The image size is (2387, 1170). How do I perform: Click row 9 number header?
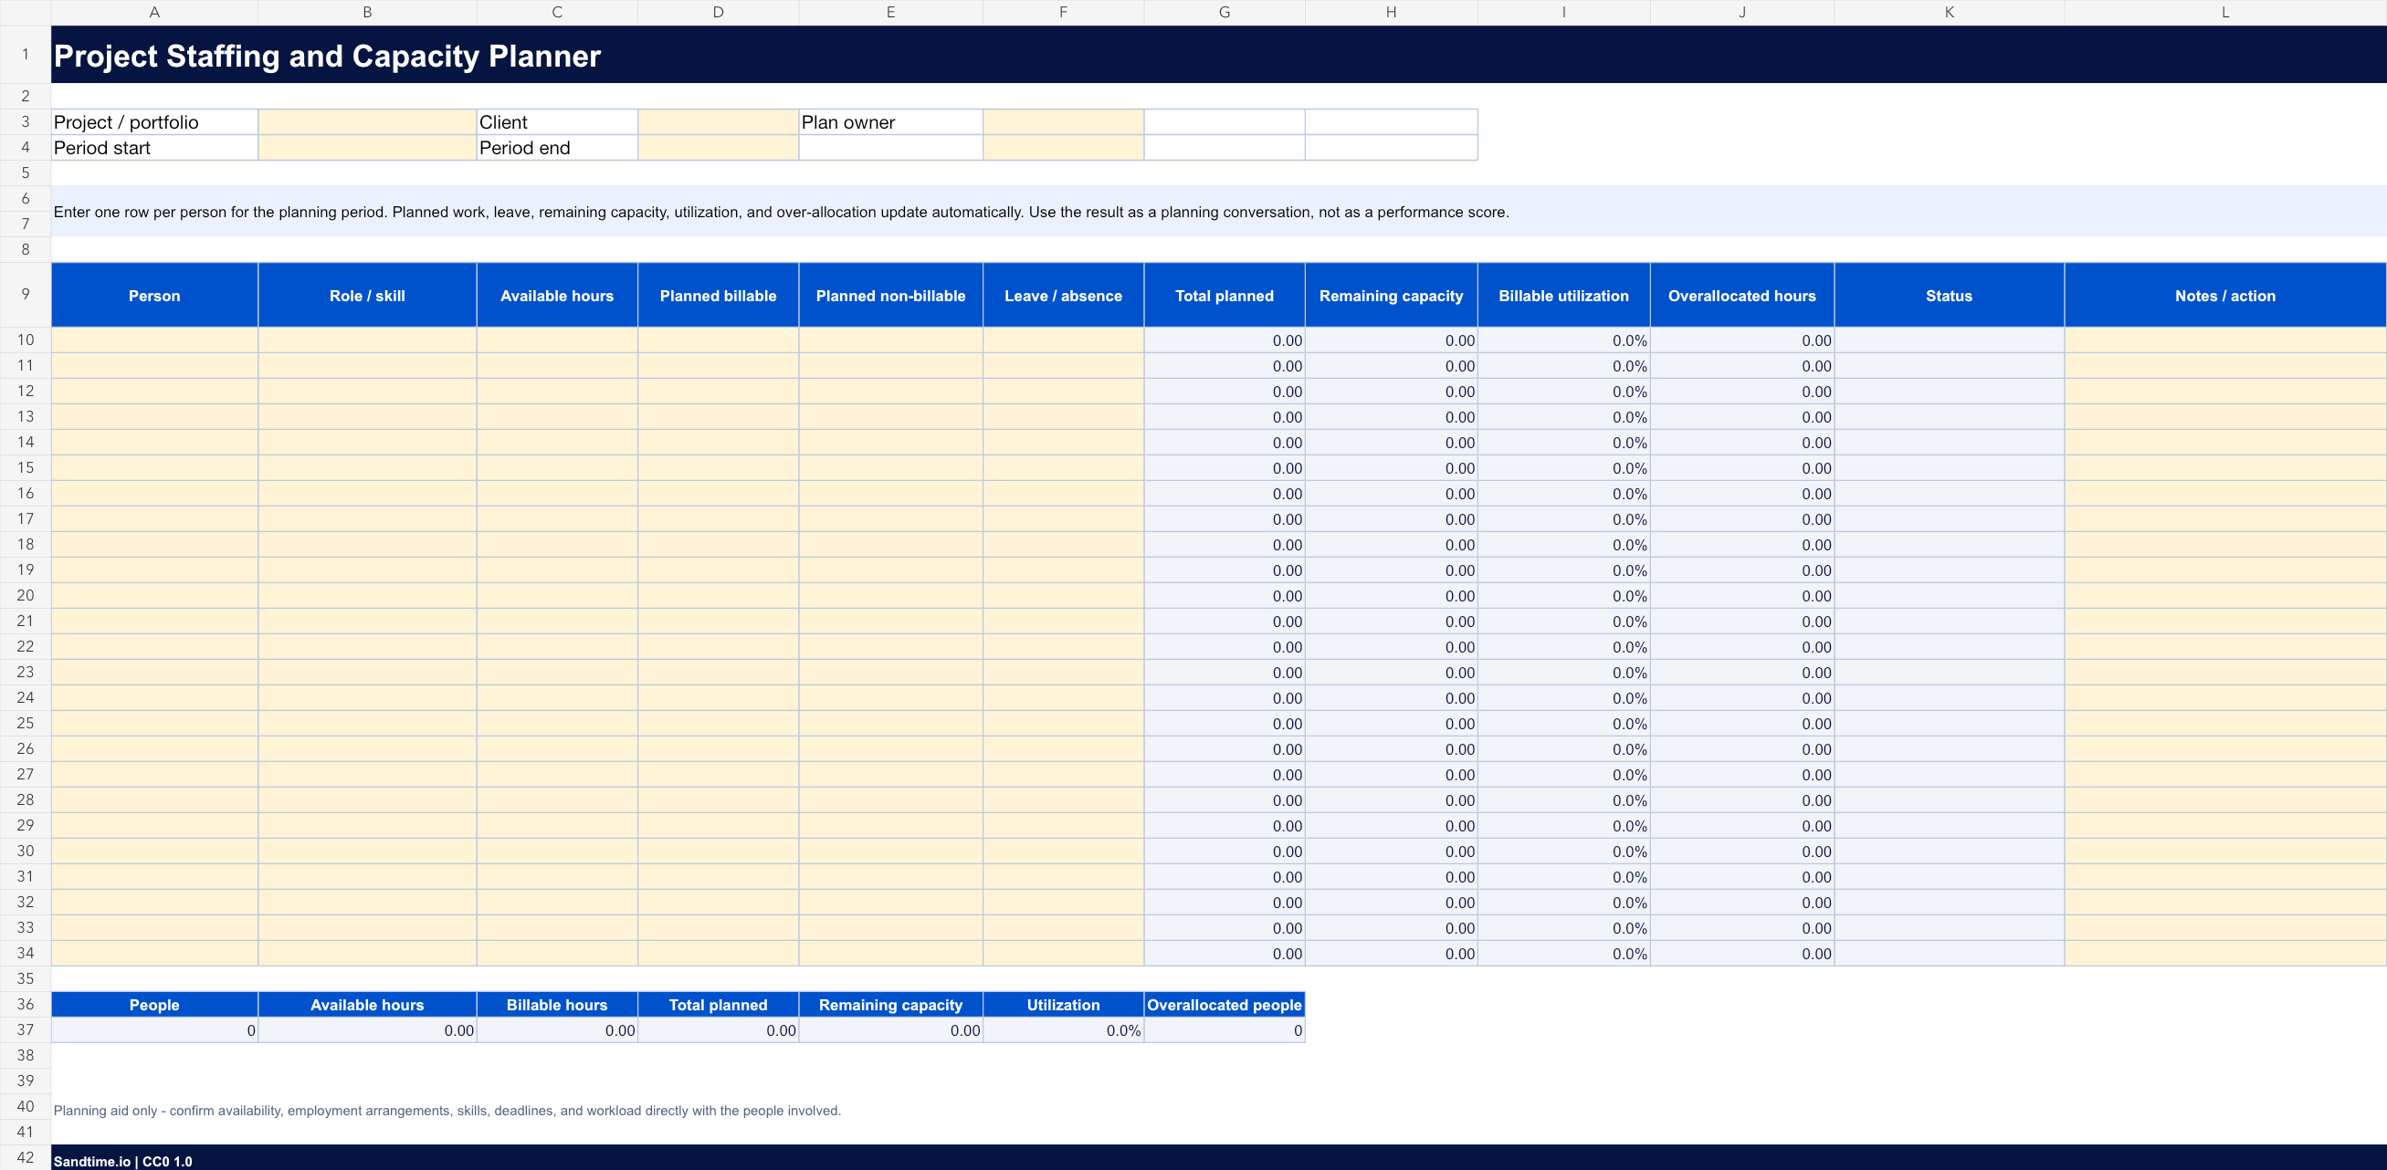[25, 295]
